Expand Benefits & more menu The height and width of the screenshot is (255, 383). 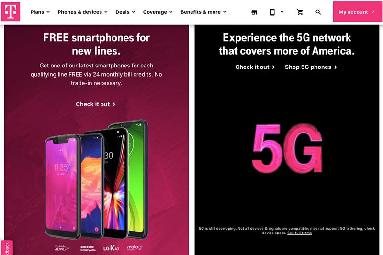pyautogui.click(x=203, y=12)
